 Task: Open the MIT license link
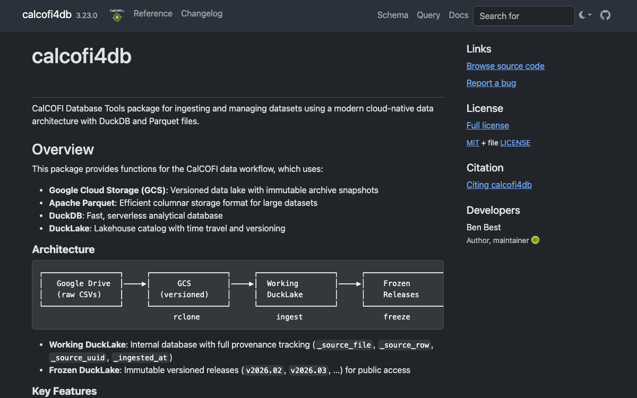tap(473, 143)
